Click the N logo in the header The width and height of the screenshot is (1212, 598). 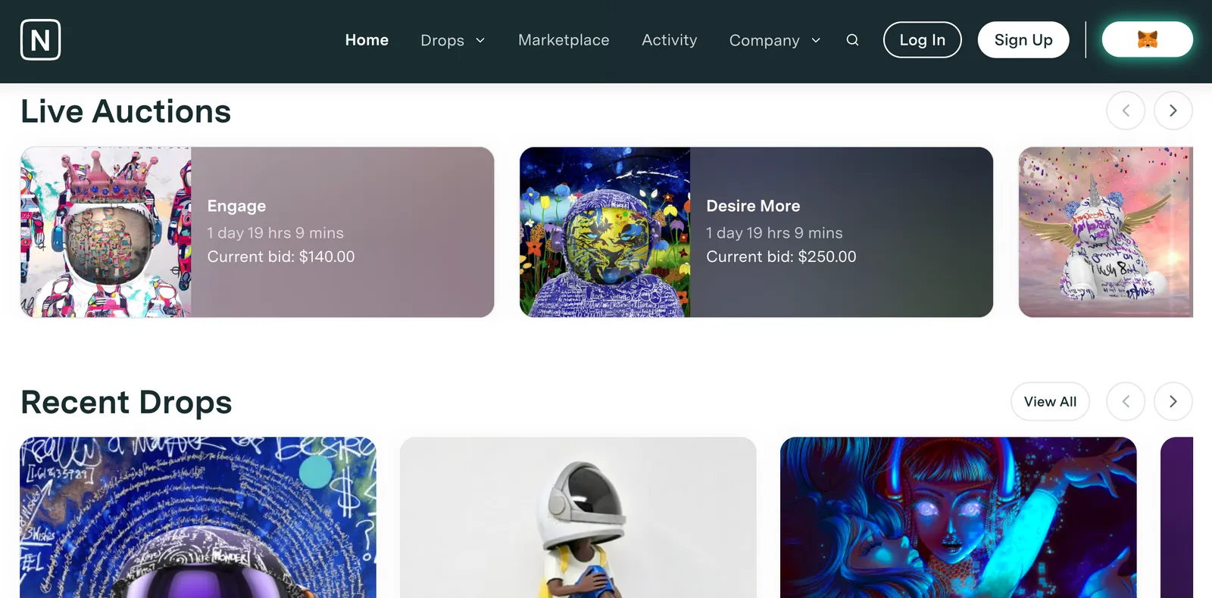pos(40,40)
